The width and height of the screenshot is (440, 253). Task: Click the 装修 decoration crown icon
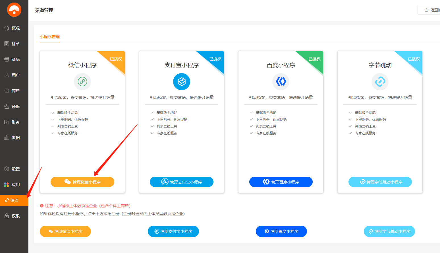coord(7,106)
